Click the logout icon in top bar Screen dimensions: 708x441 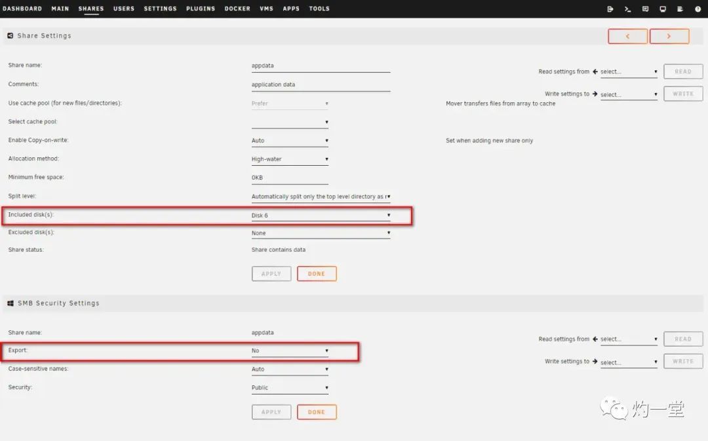coord(610,9)
